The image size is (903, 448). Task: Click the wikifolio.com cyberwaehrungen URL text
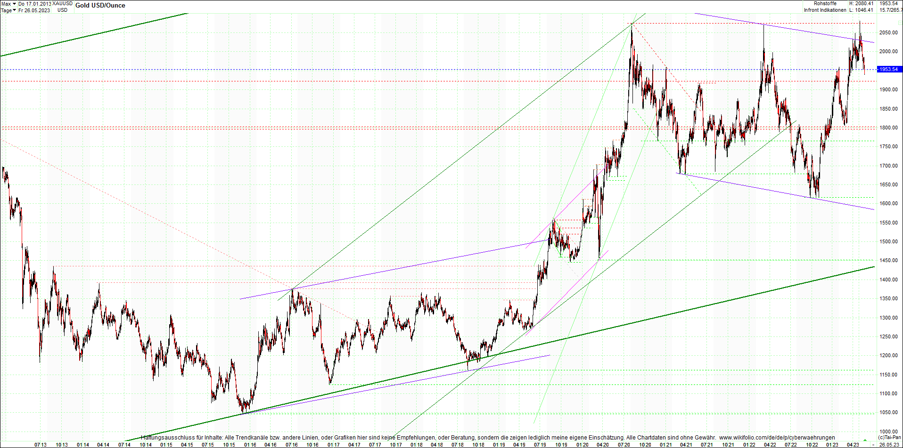point(777,438)
